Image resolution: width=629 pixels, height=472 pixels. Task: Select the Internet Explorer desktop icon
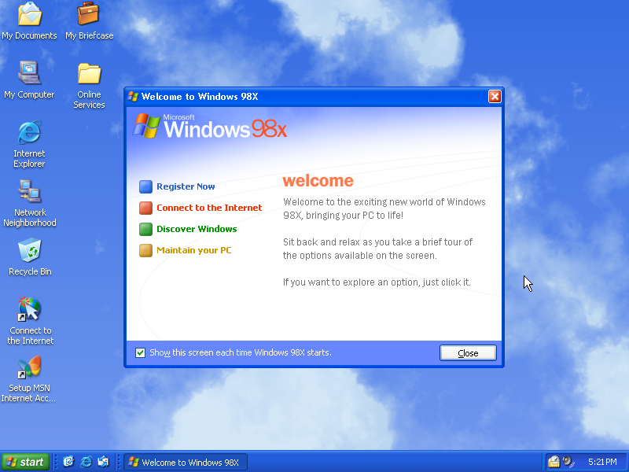[29, 144]
